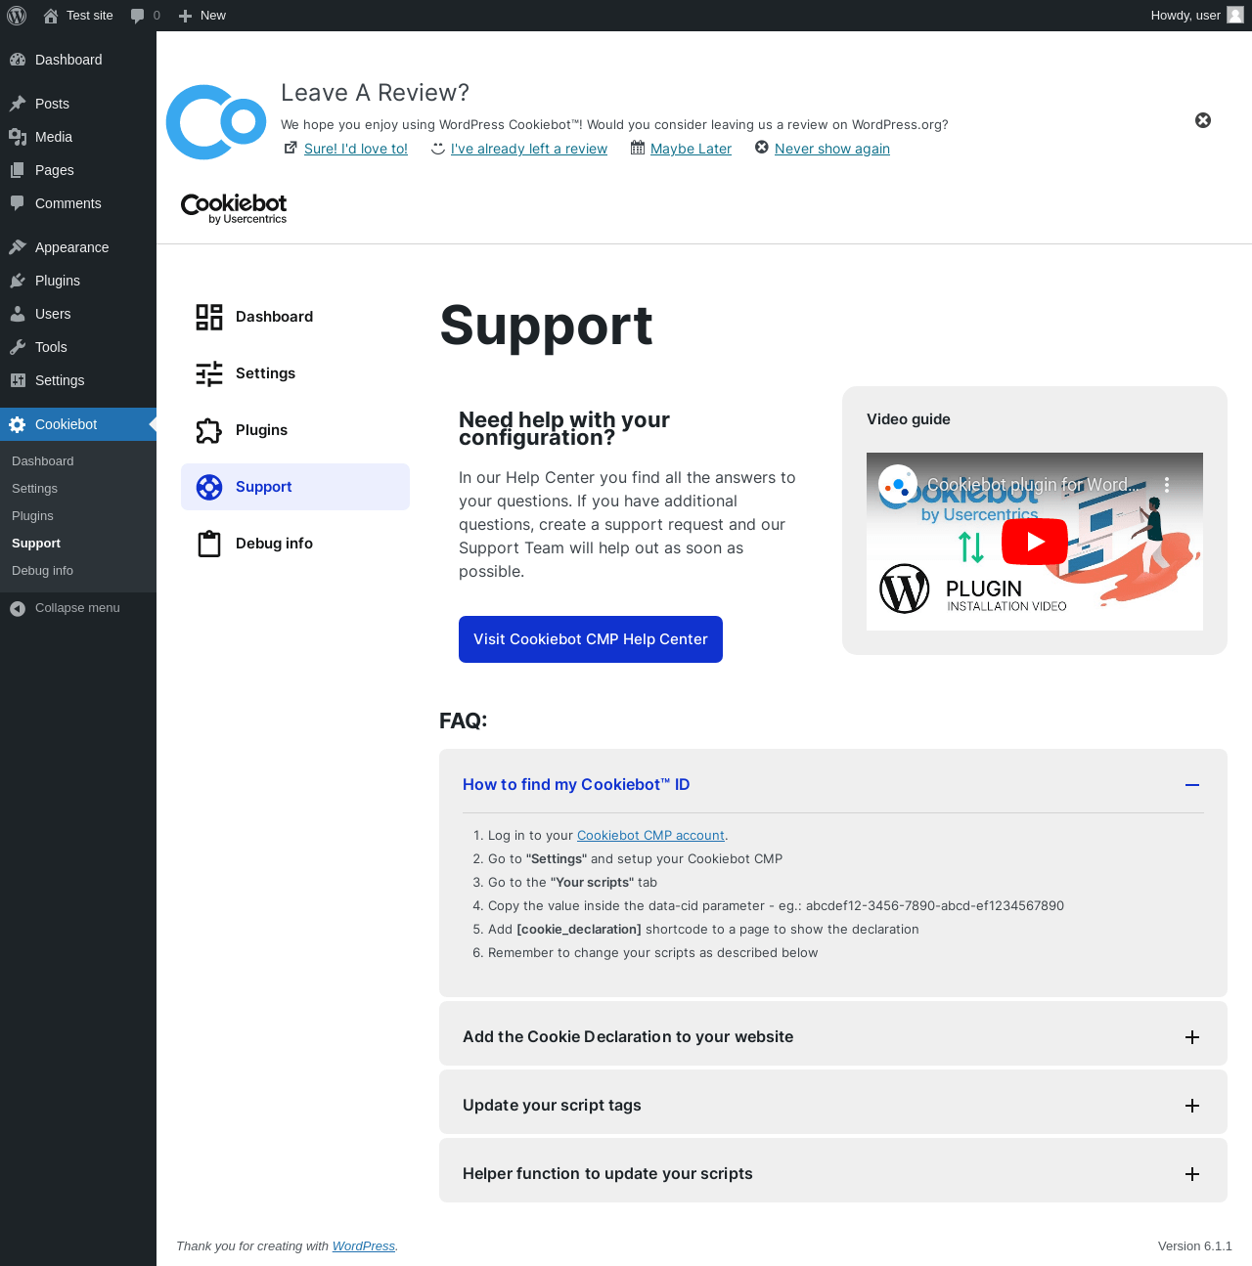Click Howdy, user account menu
Viewport: 1252px width, 1266px height.
point(1197,16)
